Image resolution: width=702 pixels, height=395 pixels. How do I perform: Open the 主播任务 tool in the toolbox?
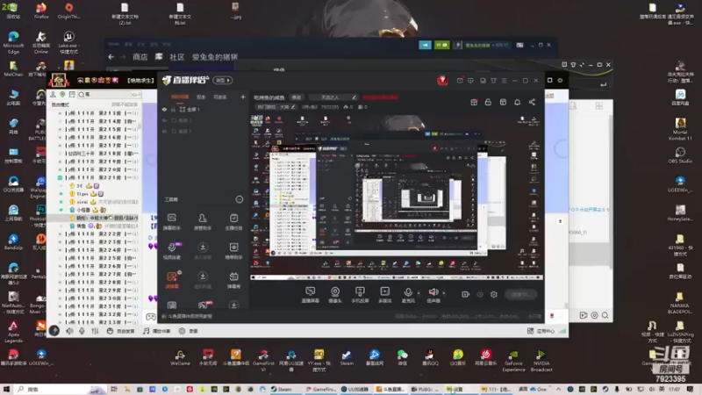(x=233, y=221)
